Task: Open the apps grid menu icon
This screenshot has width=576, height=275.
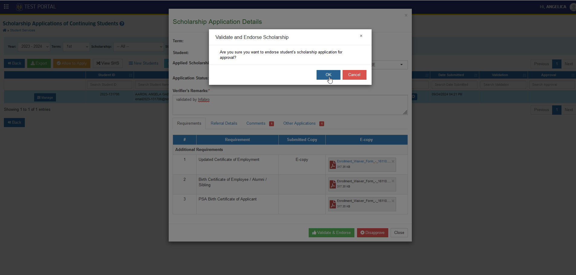Action: pyautogui.click(x=6, y=6)
